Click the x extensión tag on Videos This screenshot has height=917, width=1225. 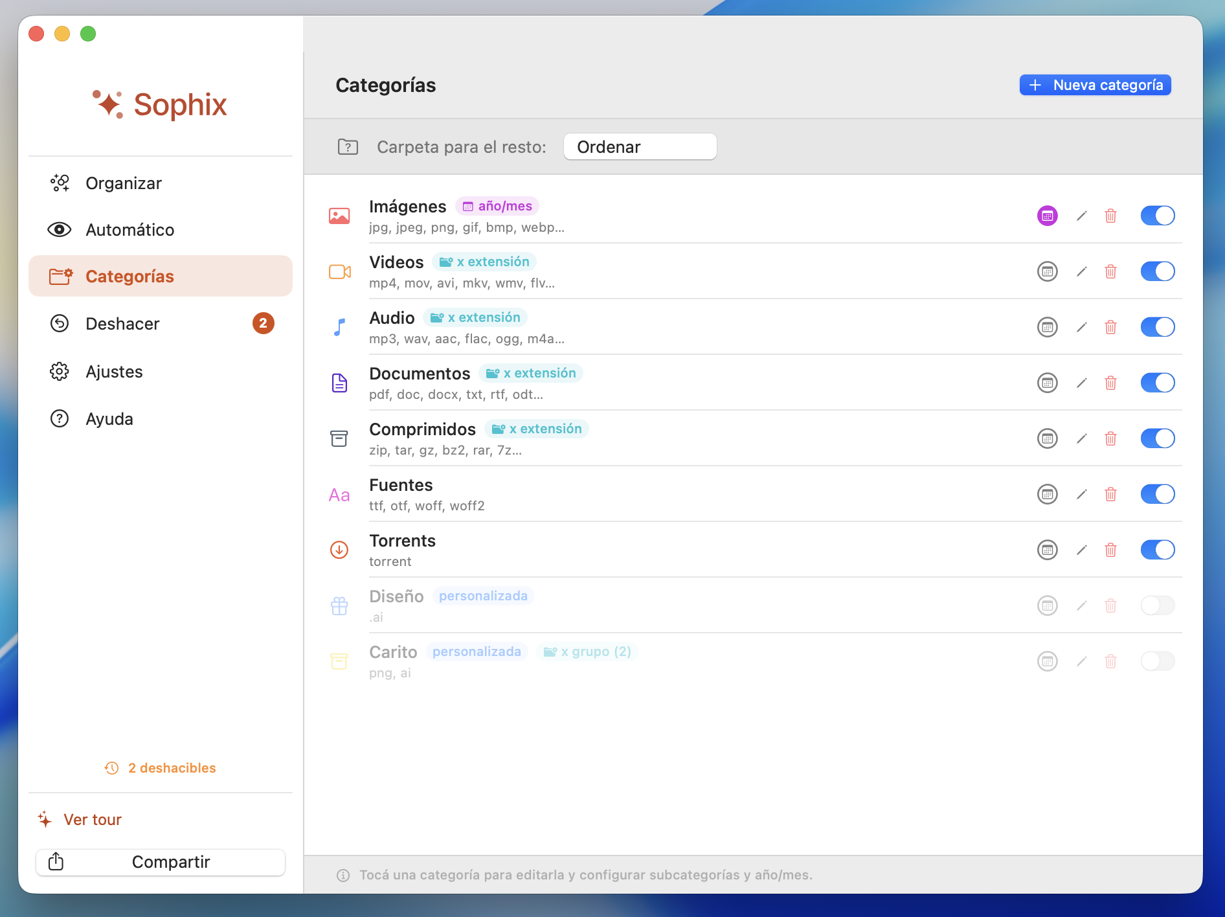(484, 262)
